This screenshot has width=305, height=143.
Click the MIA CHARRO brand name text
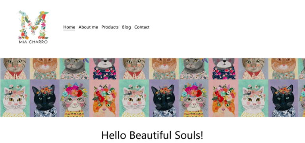(33, 42)
